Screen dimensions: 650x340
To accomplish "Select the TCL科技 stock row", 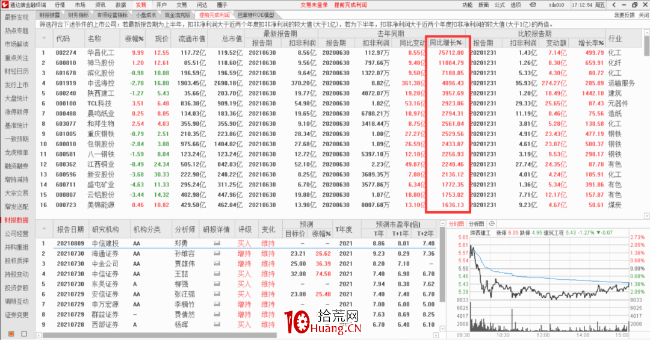I will click(x=339, y=104).
